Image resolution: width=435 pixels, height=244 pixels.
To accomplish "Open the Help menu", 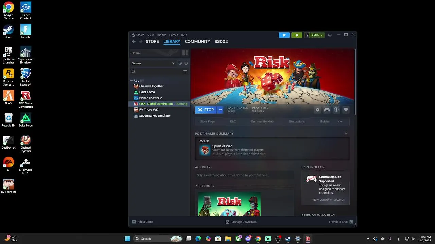I will 184,35.
